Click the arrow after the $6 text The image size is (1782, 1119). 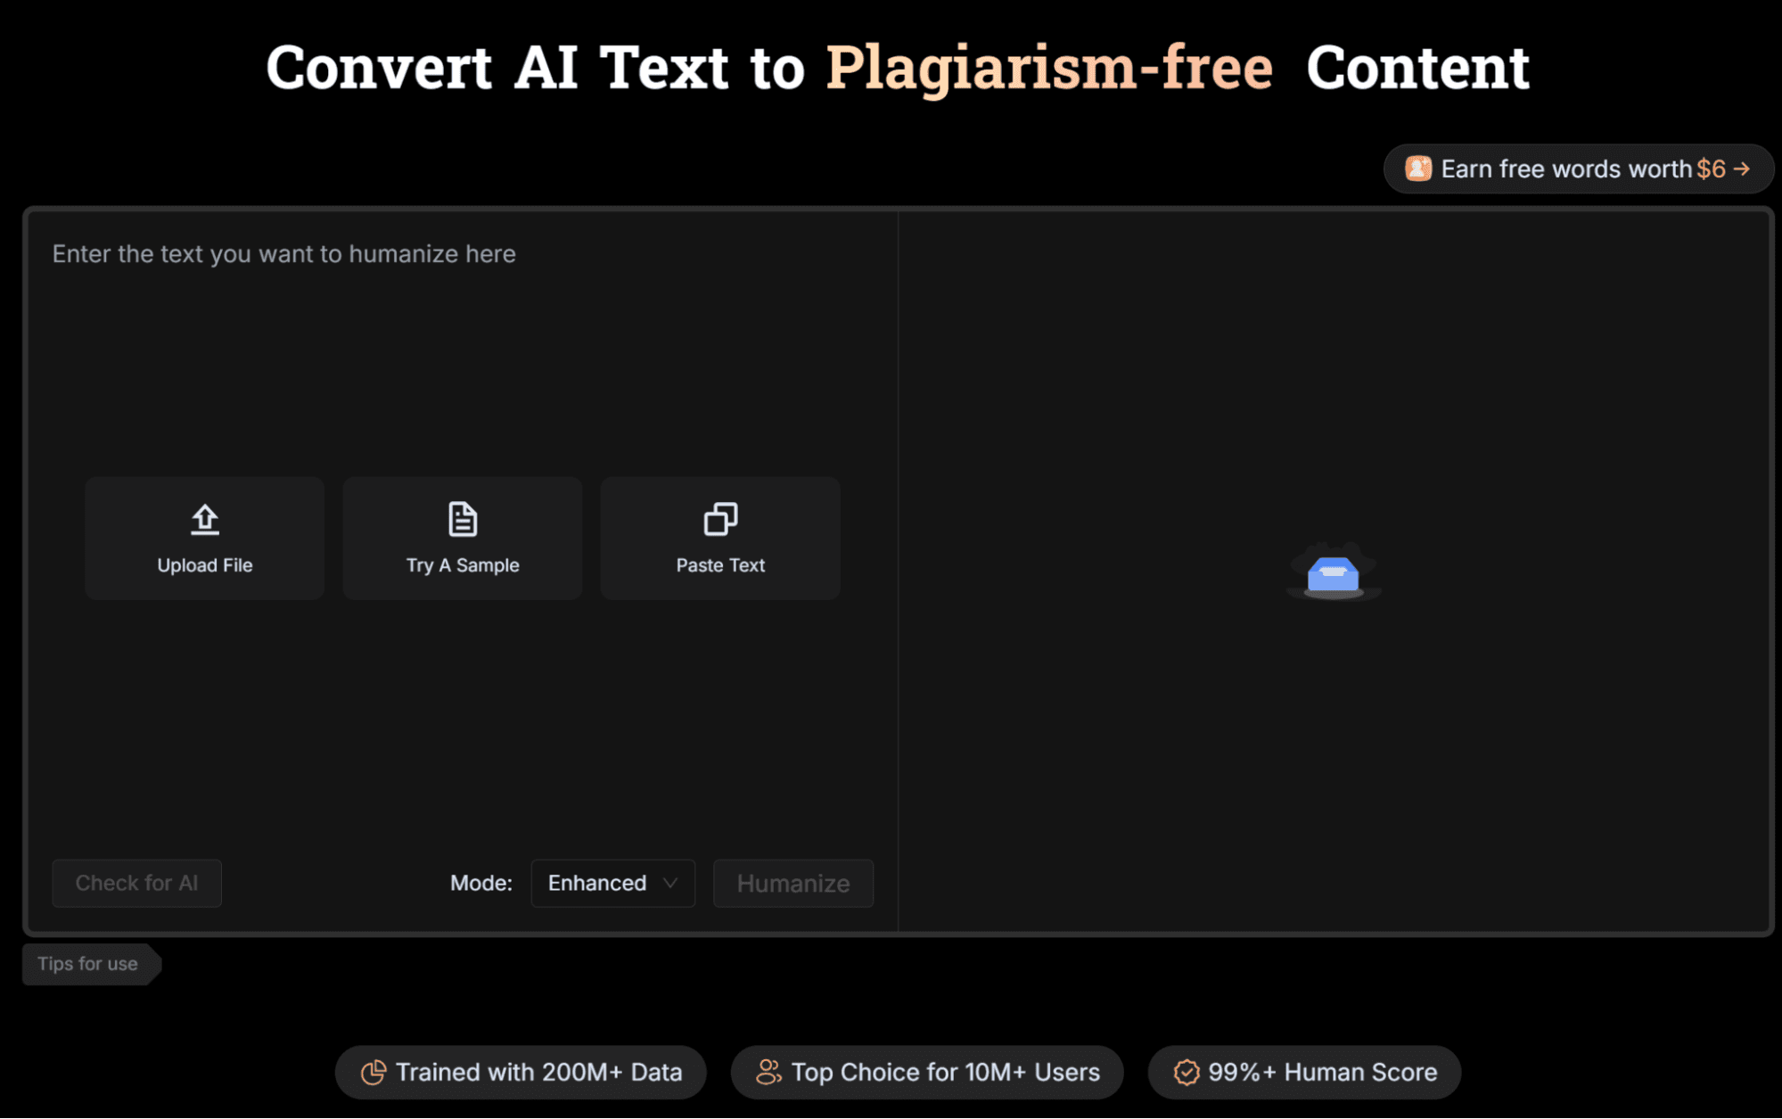pyautogui.click(x=1742, y=169)
